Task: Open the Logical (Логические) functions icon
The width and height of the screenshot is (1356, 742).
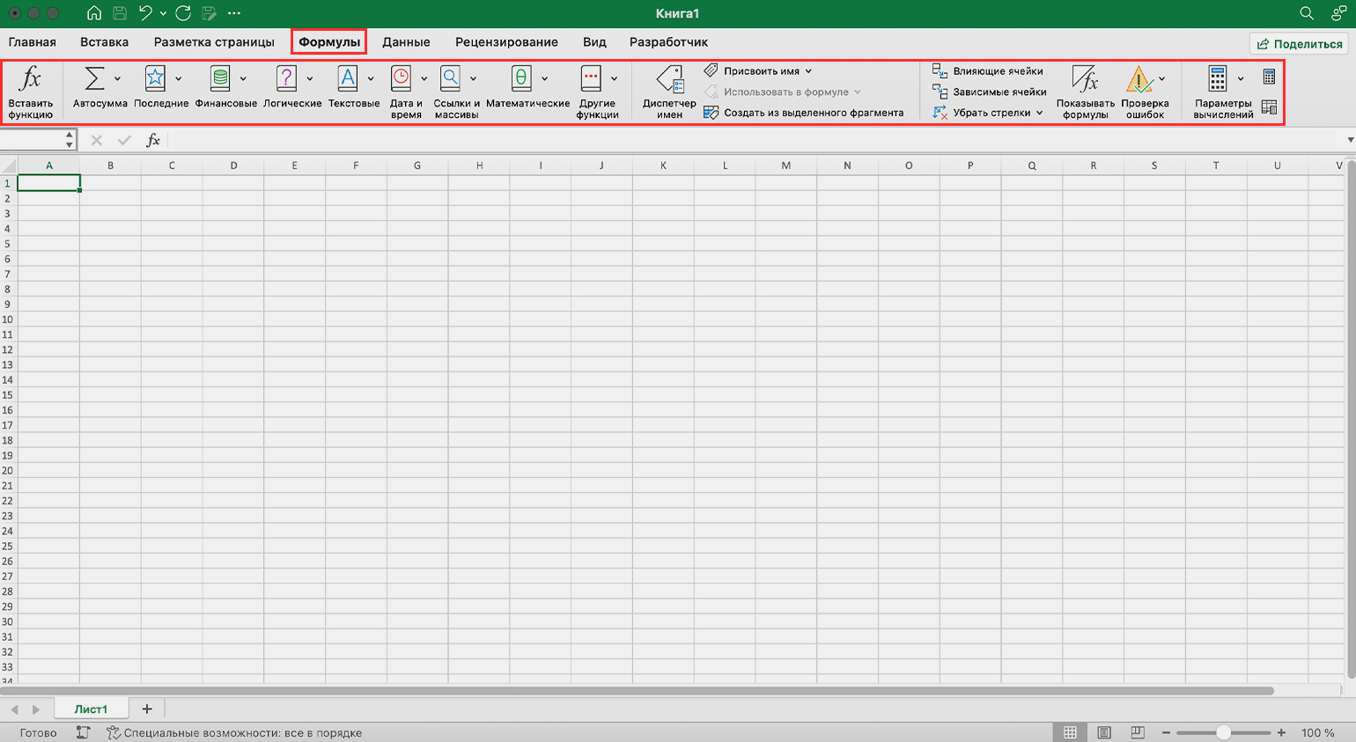Action: point(286,79)
